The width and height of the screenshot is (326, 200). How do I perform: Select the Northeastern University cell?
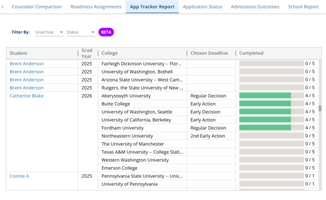point(143,136)
